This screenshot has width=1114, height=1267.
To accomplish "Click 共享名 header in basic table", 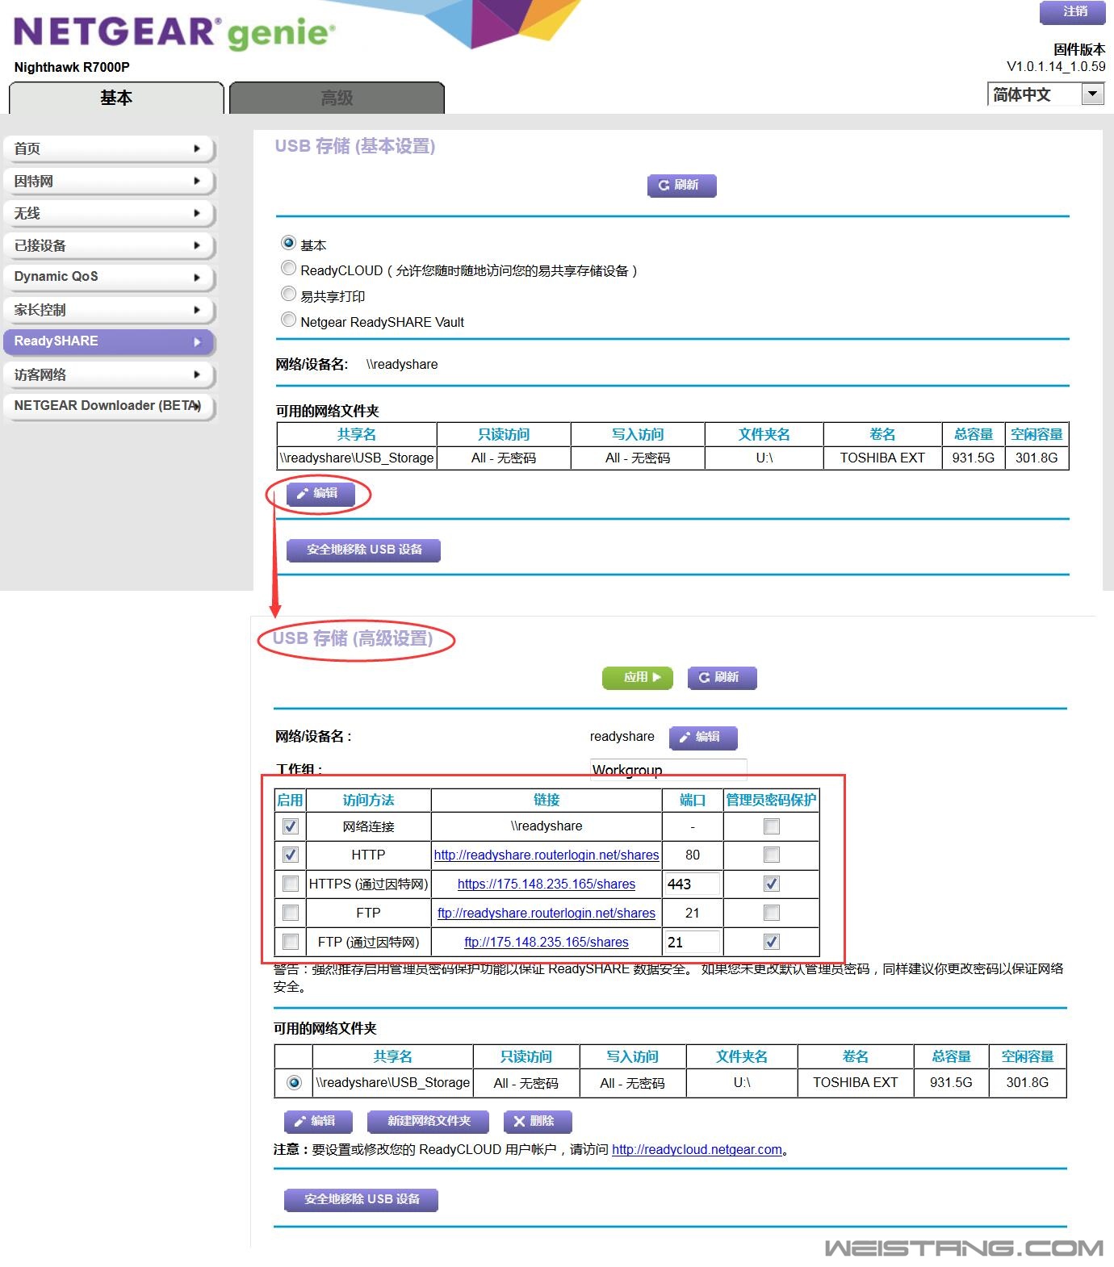I will (x=356, y=434).
